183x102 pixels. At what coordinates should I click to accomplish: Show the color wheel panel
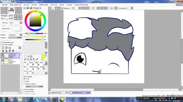[x=25, y=8]
